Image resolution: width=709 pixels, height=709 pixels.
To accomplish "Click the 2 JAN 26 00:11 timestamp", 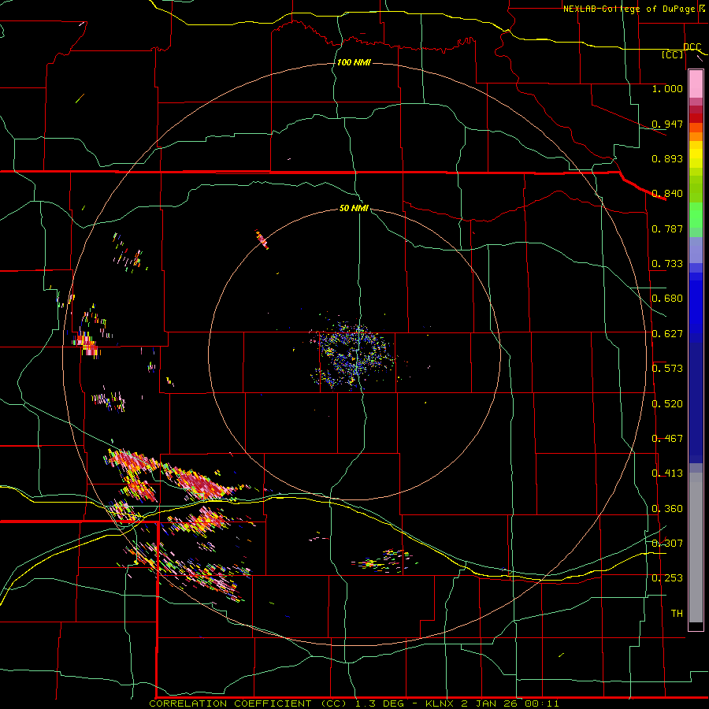I will 511,703.
